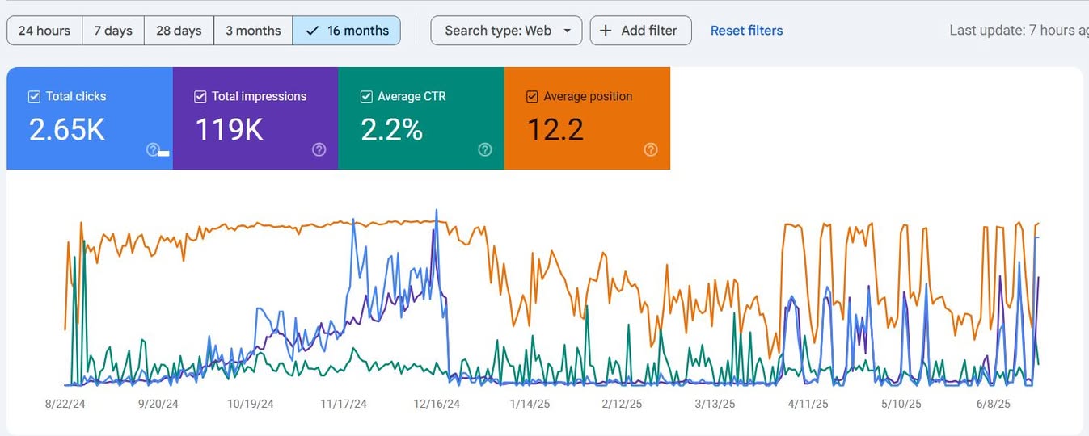Screen dimensions: 1089x436
Task: Uncheck the Total clicks checkbox
Action: (34, 96)
